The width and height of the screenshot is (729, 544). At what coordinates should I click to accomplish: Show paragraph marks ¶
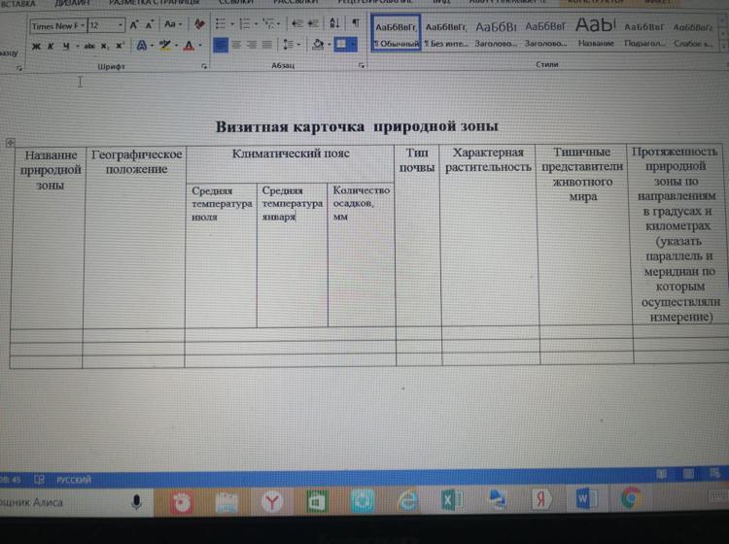tap(356, 22)
